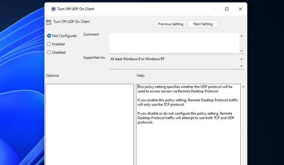This screenshot has height=165, width=284.
Task: Click the 'Comment:' label
Action: pos(91,34)
